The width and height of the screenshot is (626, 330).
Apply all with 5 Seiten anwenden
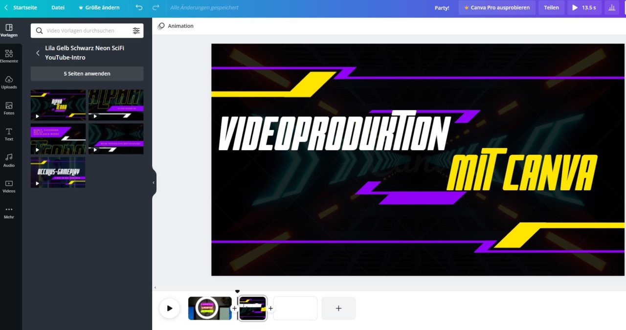[87, 73]
